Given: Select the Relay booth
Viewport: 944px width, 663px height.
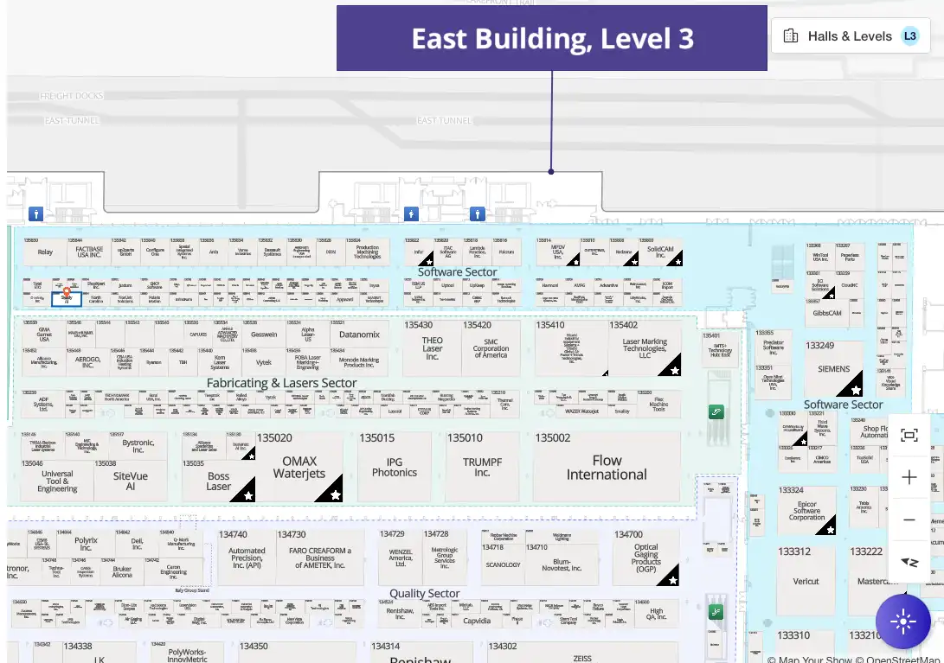Looking at the screenshot, I should coord(45,252).
